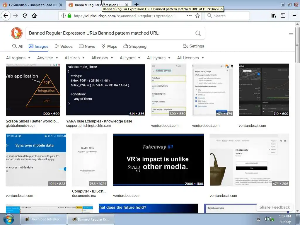The width and height of the screenshot is (300, 225).
Task: Show site information icon in address bar
Action: [x=64, y=16]
